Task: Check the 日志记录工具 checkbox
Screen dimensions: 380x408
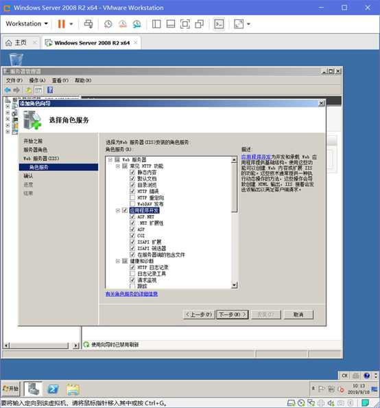Action: [132, 273]
